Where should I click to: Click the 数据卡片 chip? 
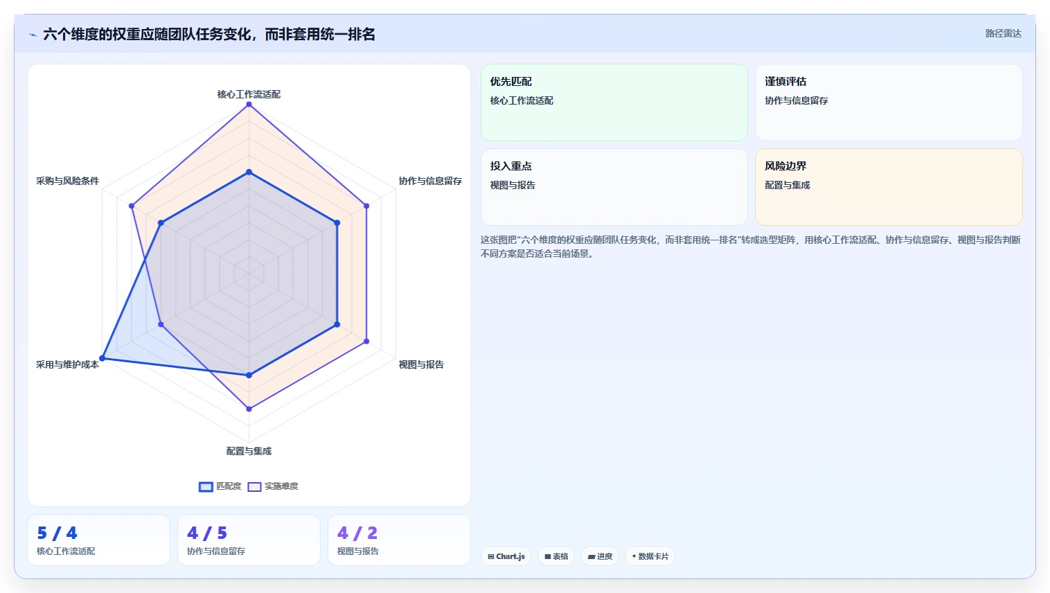(x=650, y=556)
